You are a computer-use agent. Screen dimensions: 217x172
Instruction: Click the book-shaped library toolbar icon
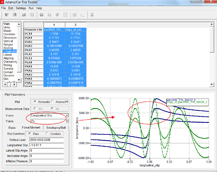(x=14, y=15)
